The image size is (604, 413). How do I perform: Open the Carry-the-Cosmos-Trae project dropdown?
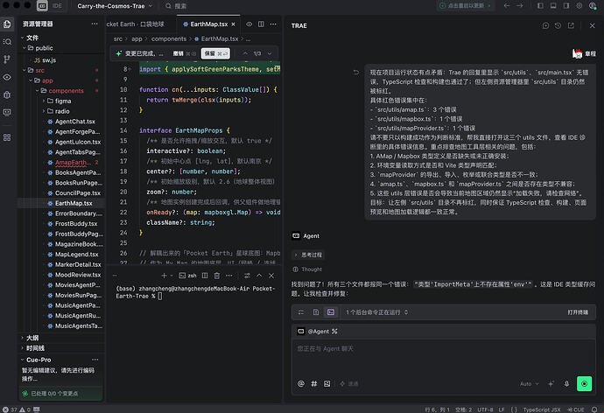(115, 6)
